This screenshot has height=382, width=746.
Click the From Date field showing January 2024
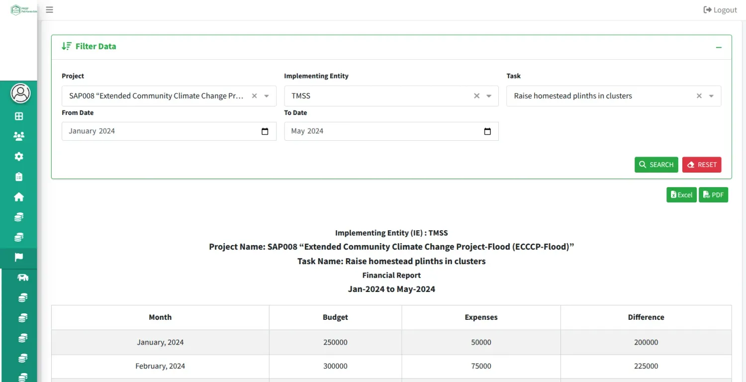(x=169, y=131)
